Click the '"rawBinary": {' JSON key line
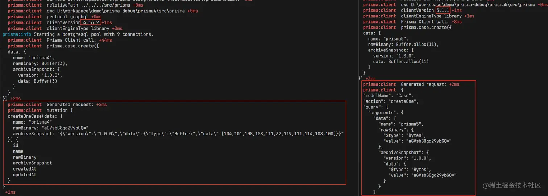 point(395,130)
